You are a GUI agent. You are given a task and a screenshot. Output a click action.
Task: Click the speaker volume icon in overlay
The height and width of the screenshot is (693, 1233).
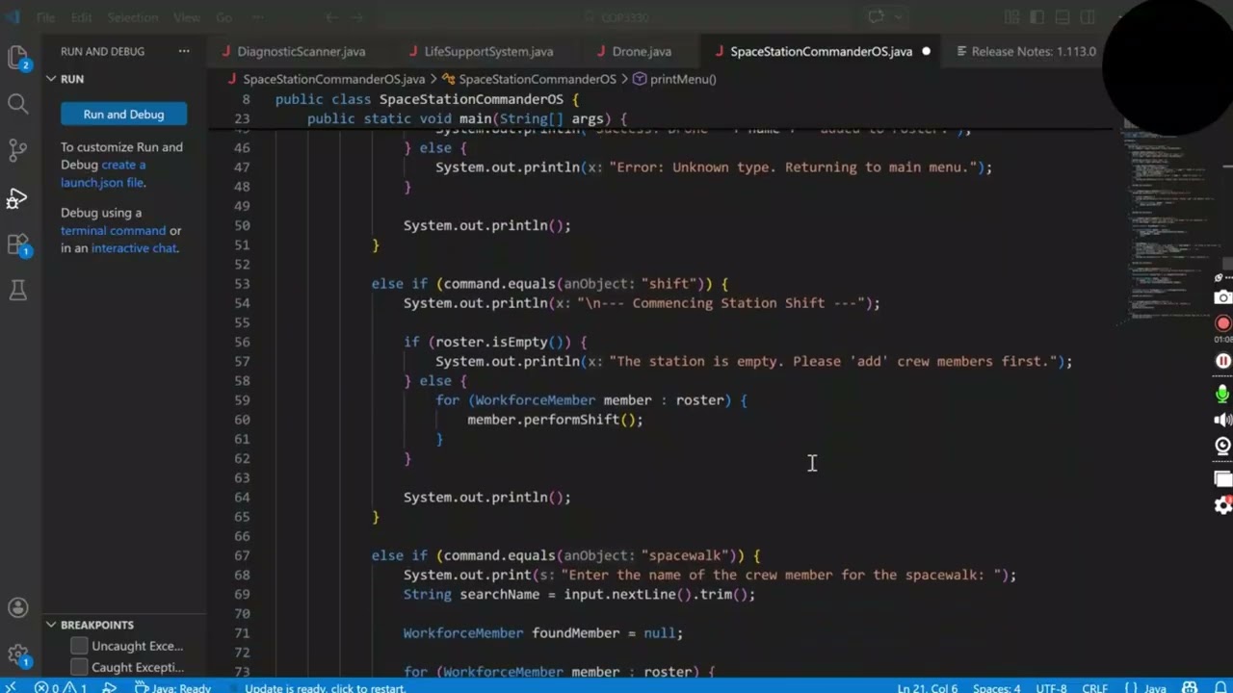point(1222,420)
